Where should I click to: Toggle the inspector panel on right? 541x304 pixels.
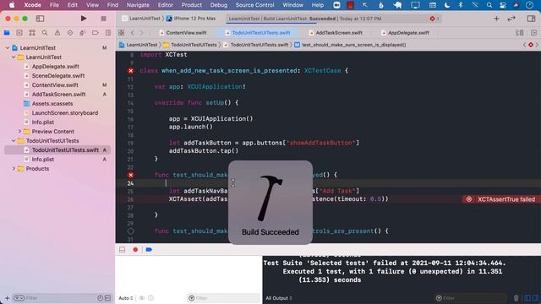coord(532,19)
